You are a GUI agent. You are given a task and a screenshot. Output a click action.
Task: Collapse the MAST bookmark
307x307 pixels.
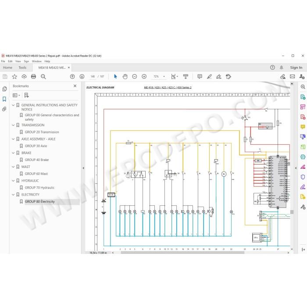click(x=13, y=167)
